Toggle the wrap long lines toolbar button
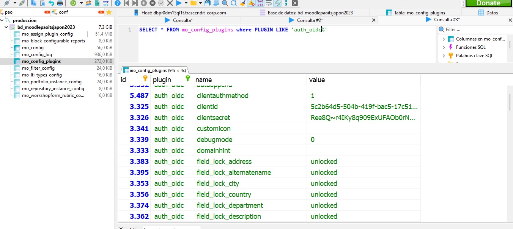Viewport: 513px width, 229px height. tap(269, 3)
